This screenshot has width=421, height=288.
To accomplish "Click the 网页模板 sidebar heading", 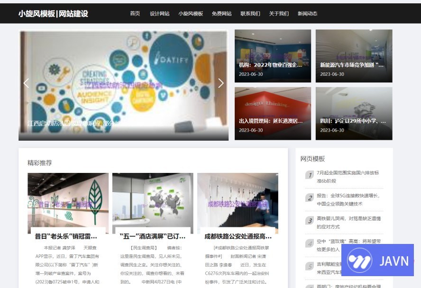I will [312, 159].
